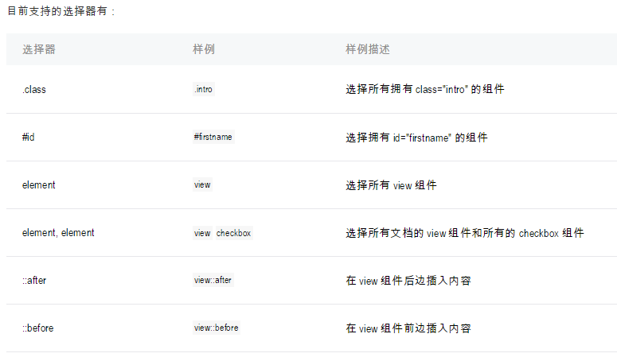Click the ::before selector cell

pos(37,328)
